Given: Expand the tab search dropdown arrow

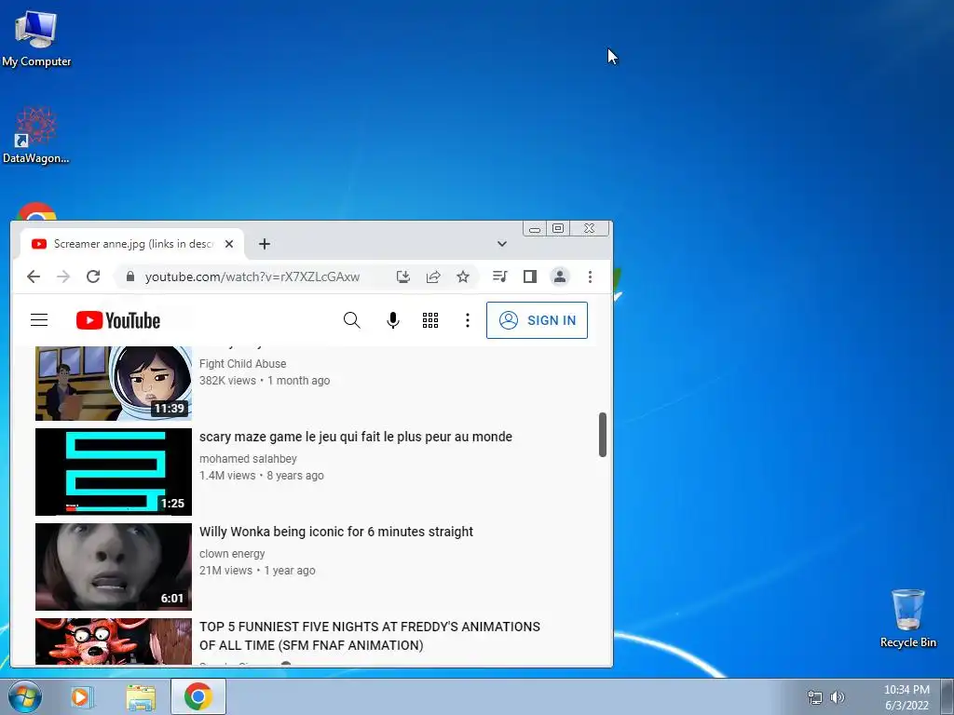Looking at the screenshot, I should point(501,244).
